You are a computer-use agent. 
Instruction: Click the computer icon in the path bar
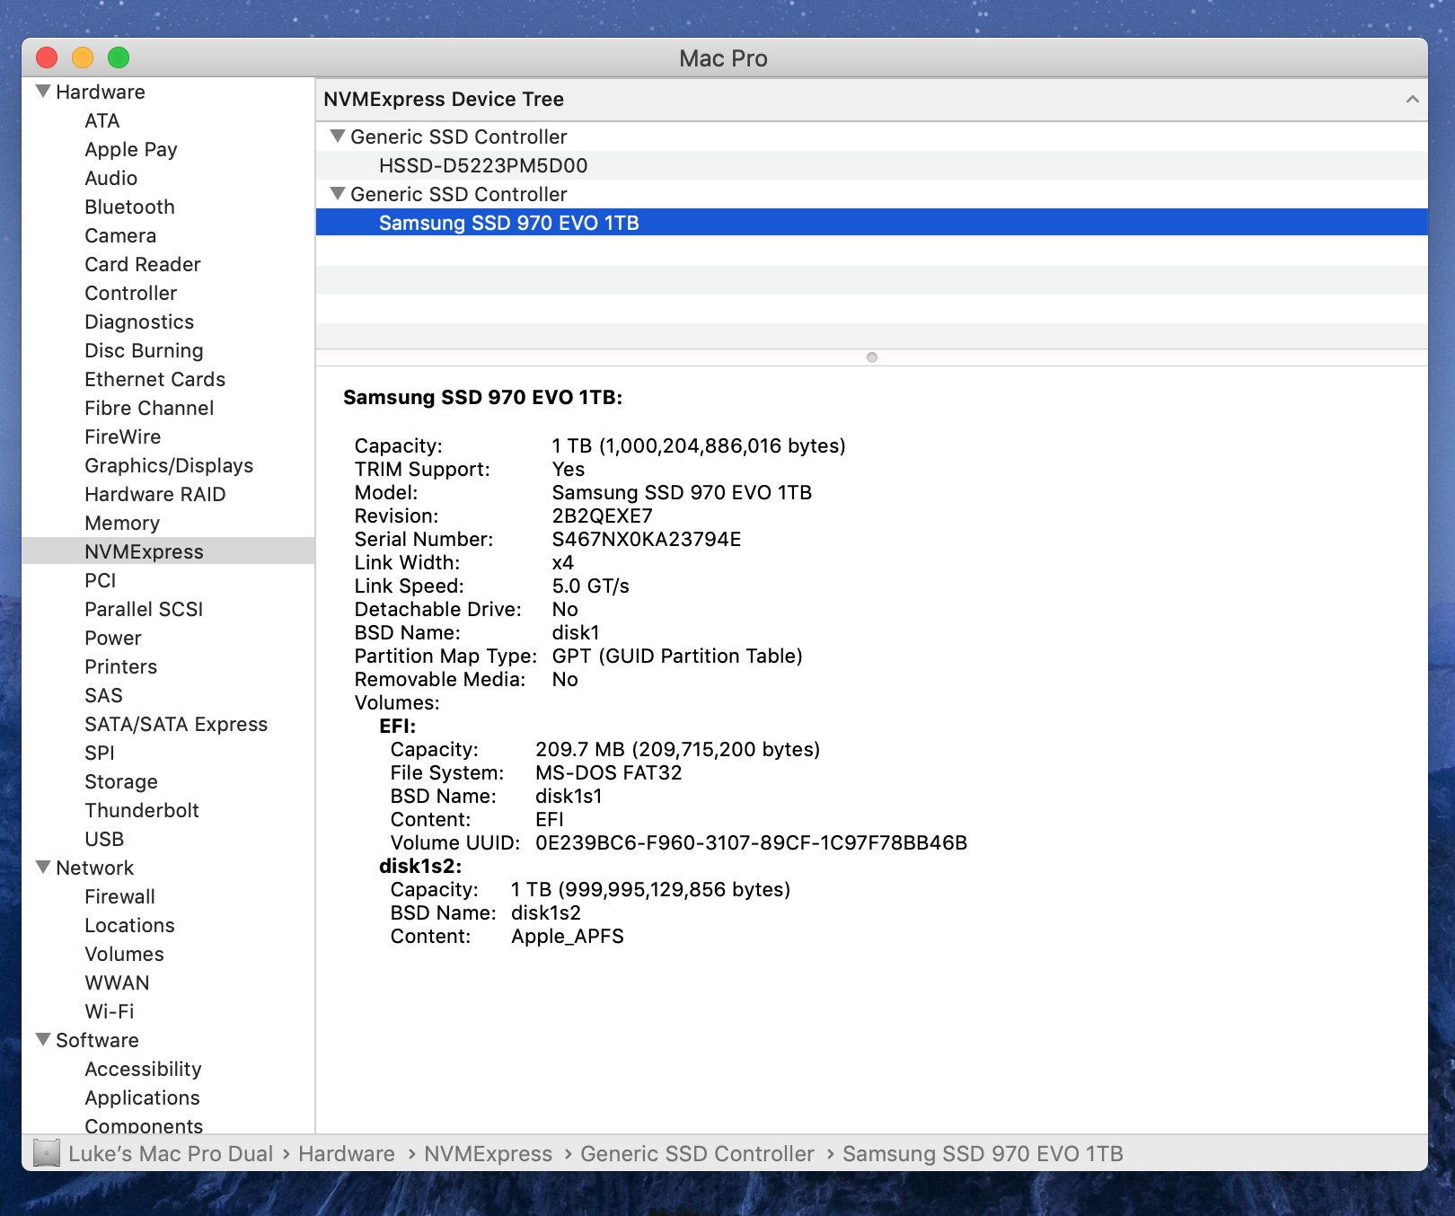click(x=47, y=1153)
